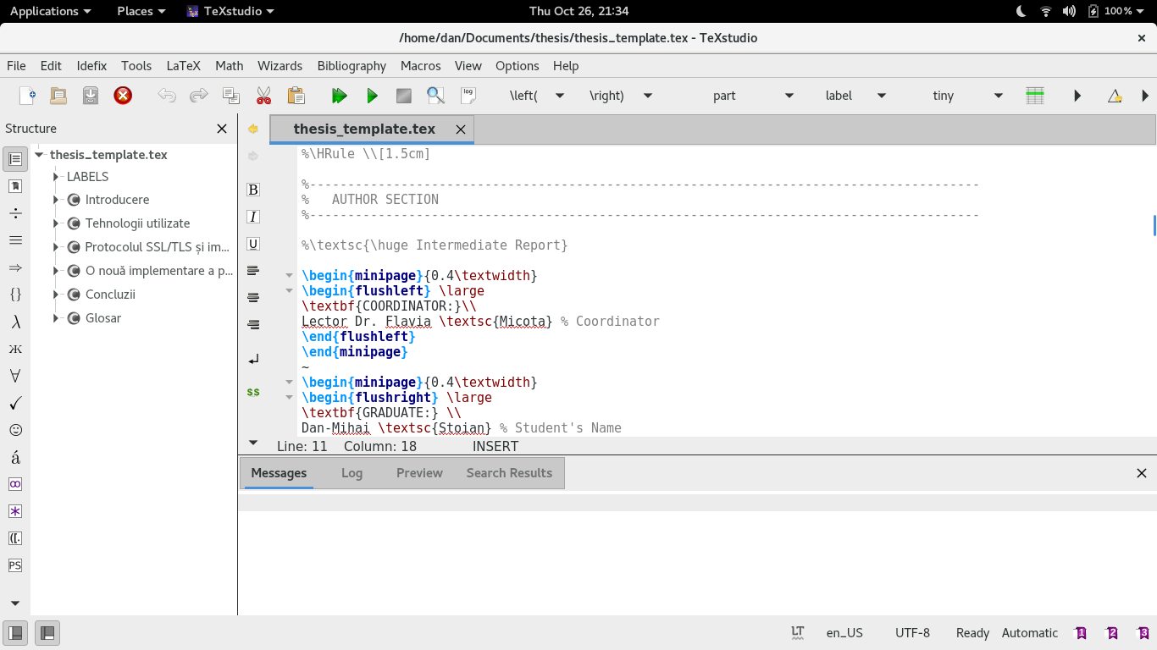Image resolution: width=1157 pixels, height=650 pixels.
Task: Apply Italic formatting with the I icon
Action: [x=252, y=217]
